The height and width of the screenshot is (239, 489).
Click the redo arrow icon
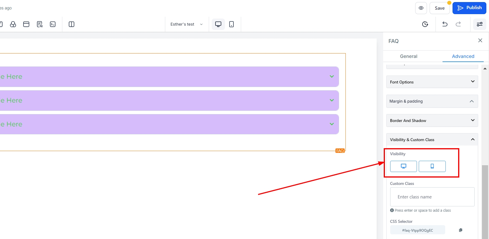coord(458,24)
